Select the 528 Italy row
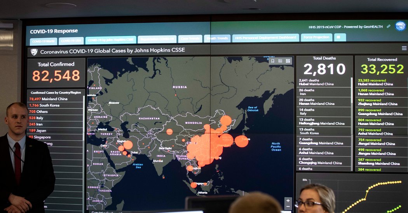Screen dimensions: 408x213 pos(55,118)
